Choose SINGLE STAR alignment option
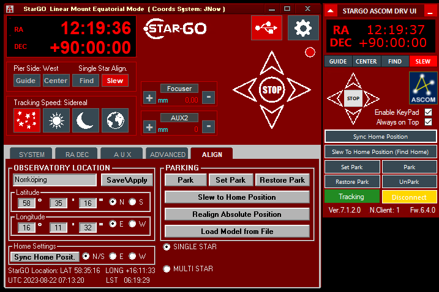Screen dimensions: 439x292 167,247
